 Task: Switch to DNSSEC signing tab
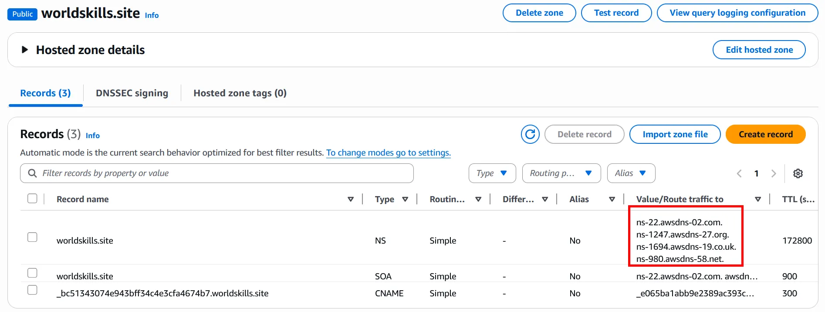[x=132, y=93]
